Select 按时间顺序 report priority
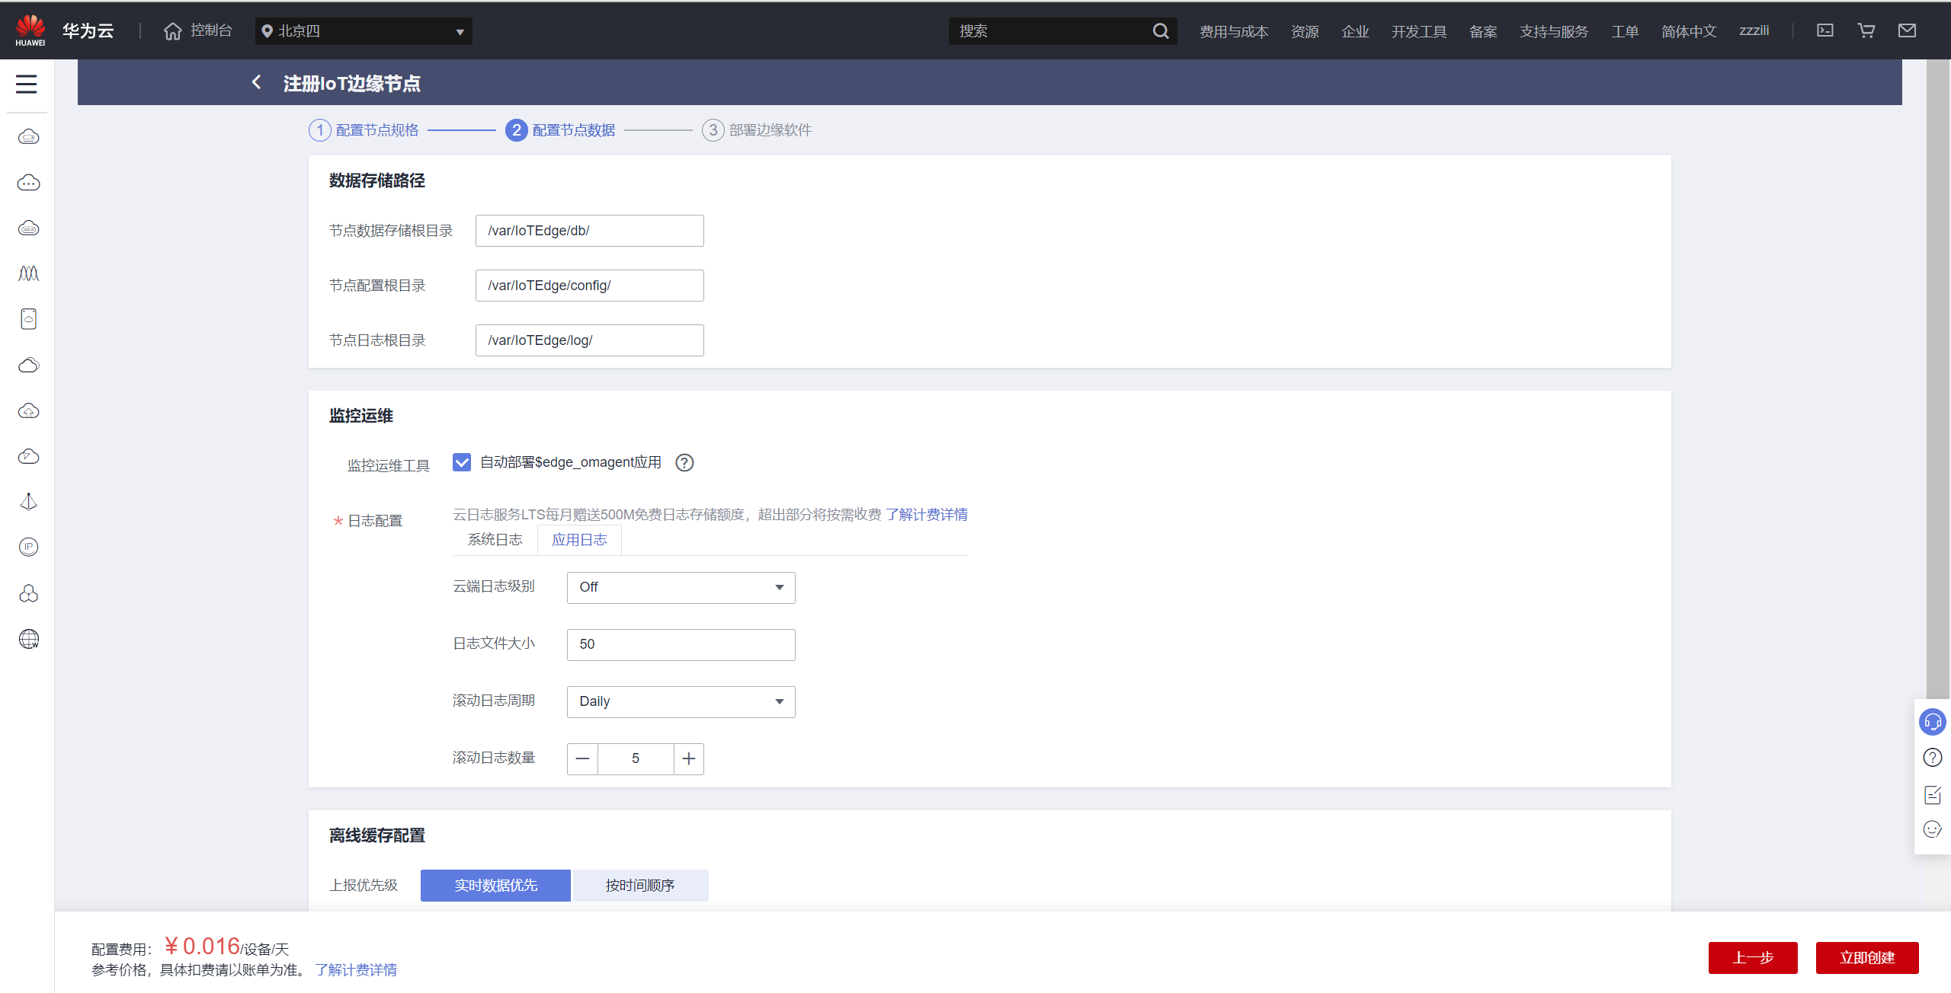Image resolution: width=1951 pixels, height=993 pixels. point(640,886)
